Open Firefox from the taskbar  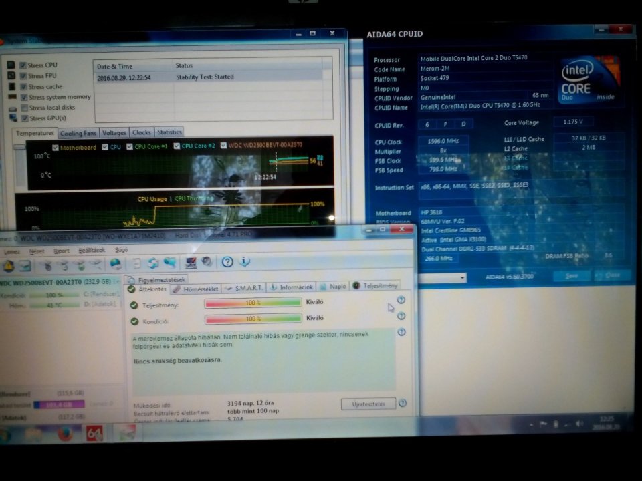click(x=65, y=434)
